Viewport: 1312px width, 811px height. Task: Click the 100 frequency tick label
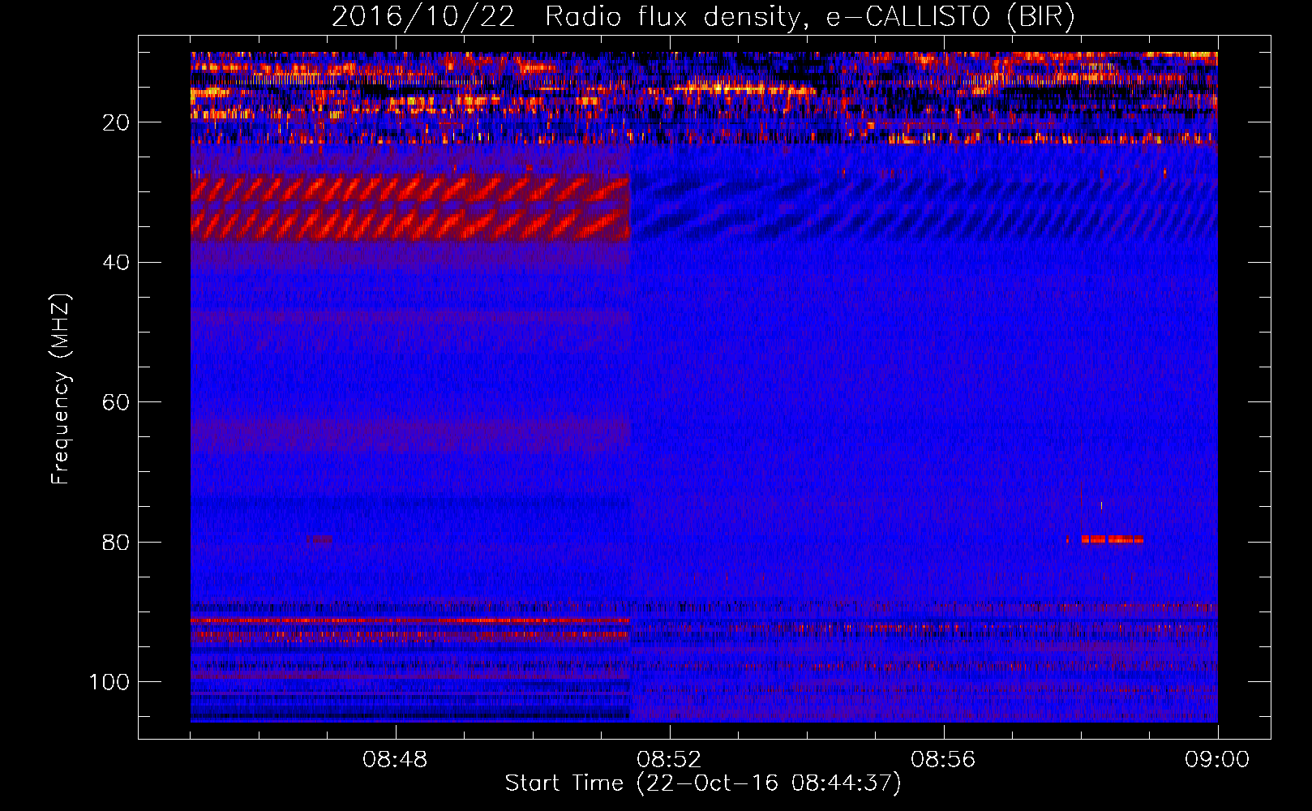click(109, 682)
